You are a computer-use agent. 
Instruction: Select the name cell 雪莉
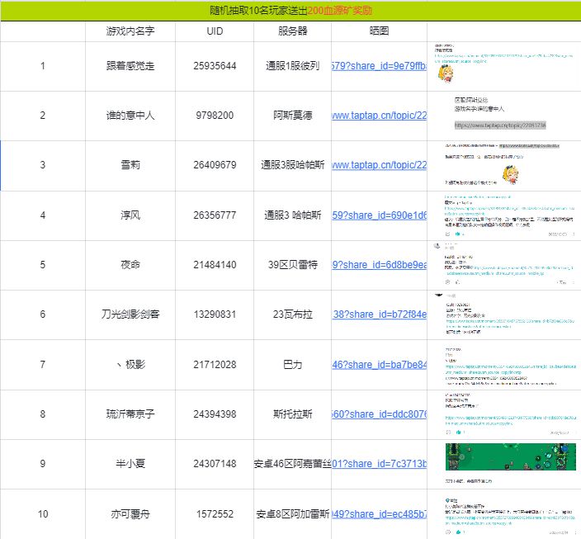coord(130,165)
